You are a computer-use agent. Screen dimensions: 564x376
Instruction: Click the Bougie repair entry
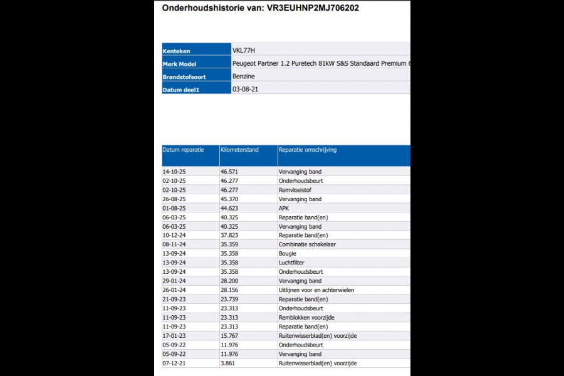(288, 253)
